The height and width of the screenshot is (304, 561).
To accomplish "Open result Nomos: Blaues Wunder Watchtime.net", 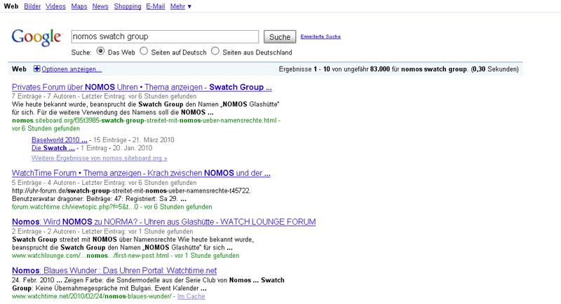I will tap(114, 270).
